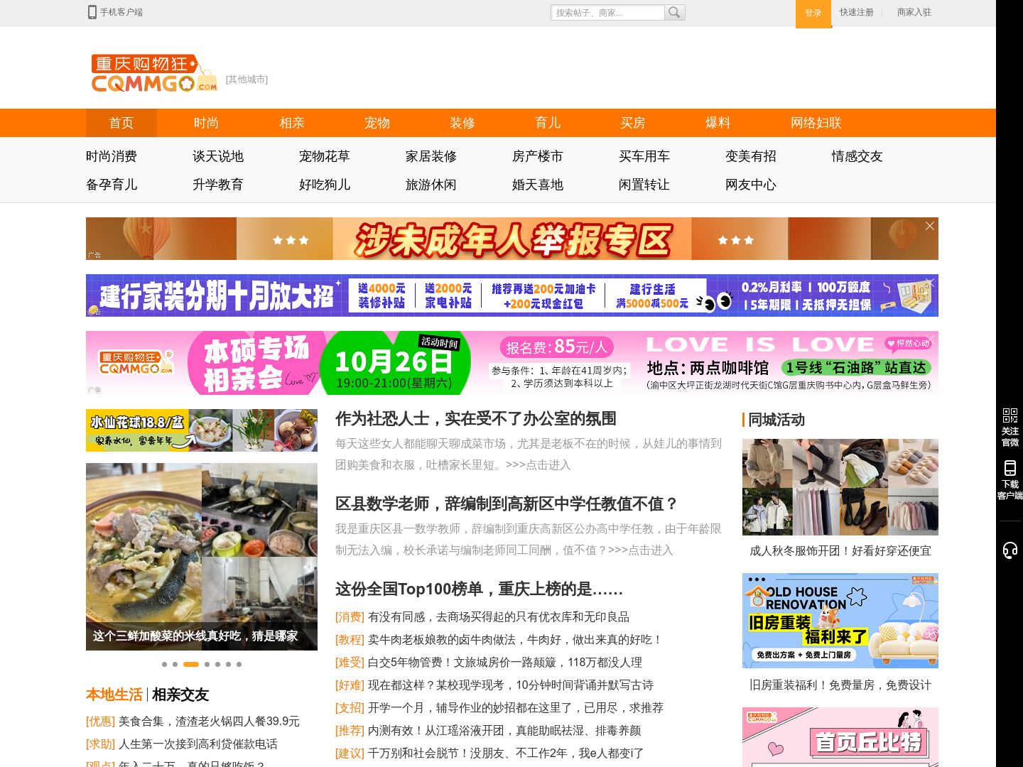The height and width of the screenshot is (767, 1023).
Task: Go to 宠物花草 forum section
Action: [x=325, y=156]
